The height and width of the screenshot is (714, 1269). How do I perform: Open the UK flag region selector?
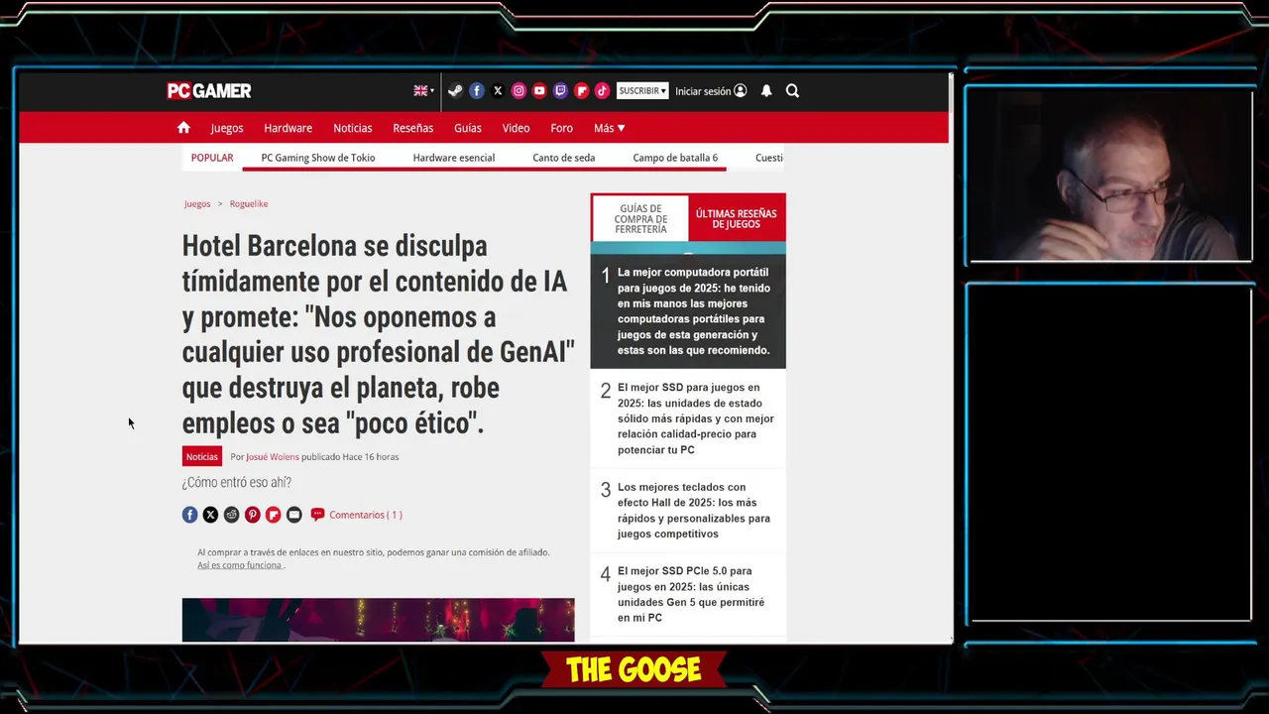coord(423,90)
